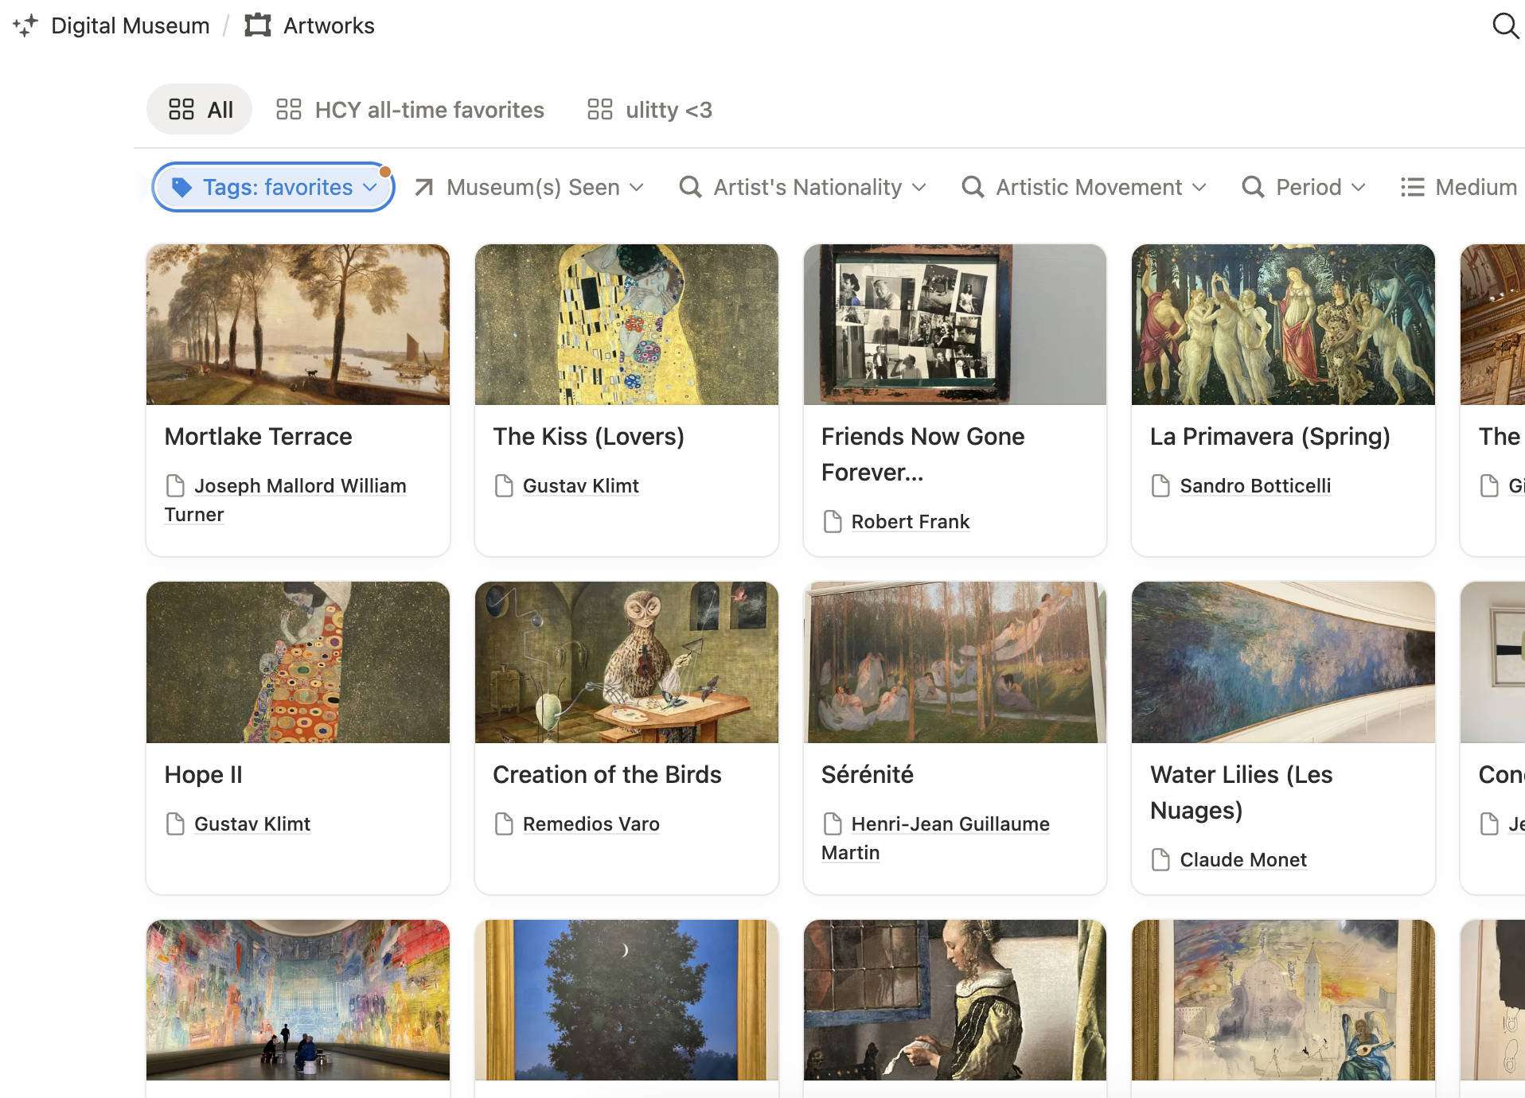Open The Kiss (Lovers) painting thumbnail

[626, 325]
